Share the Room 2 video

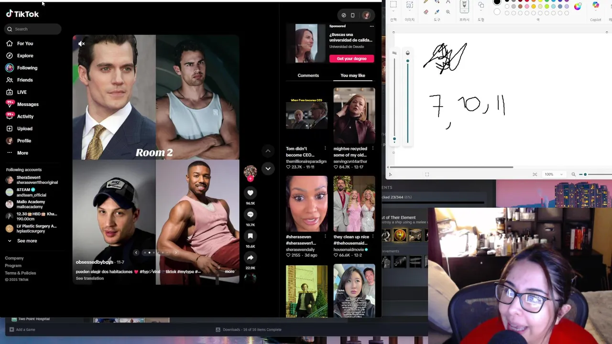click(250, 258)
